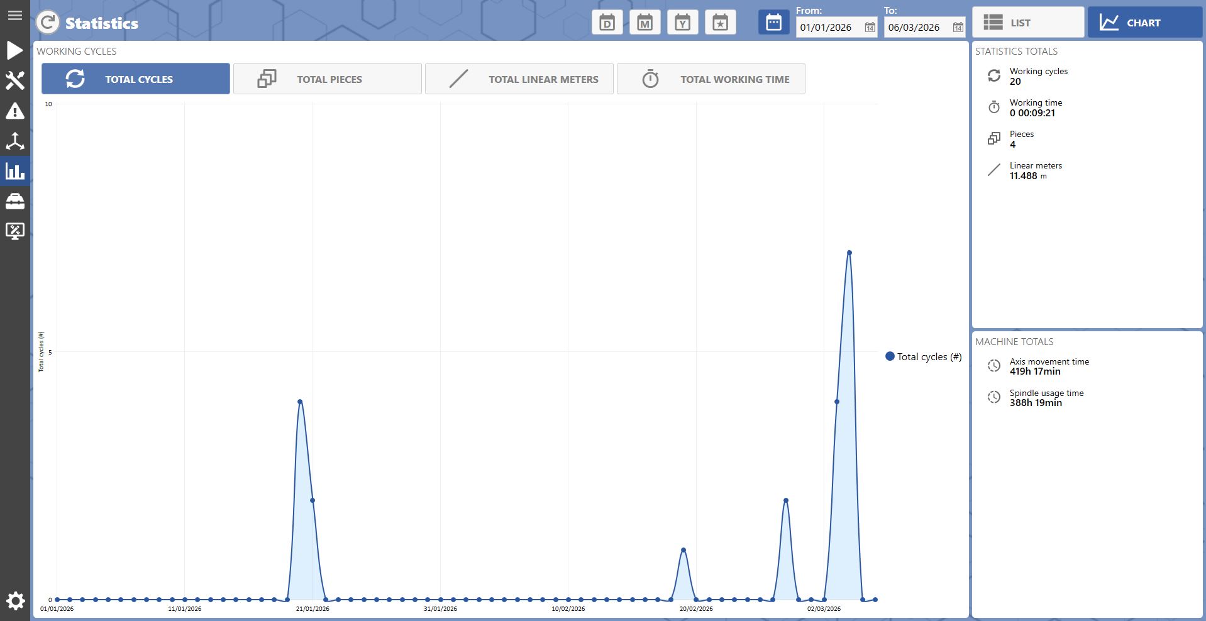Click the Working cycles value 20
Viewport: 1206px width, 621px height.
pyautogui.click(x=1015, y=82)
